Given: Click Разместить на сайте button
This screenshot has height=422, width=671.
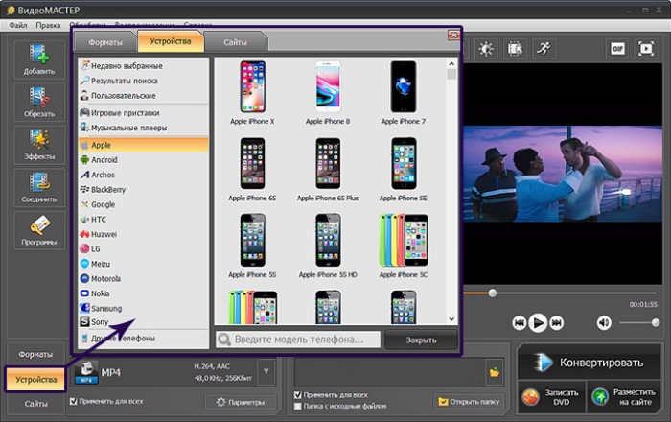Looking at the screenshot, I should pos(624,397).
